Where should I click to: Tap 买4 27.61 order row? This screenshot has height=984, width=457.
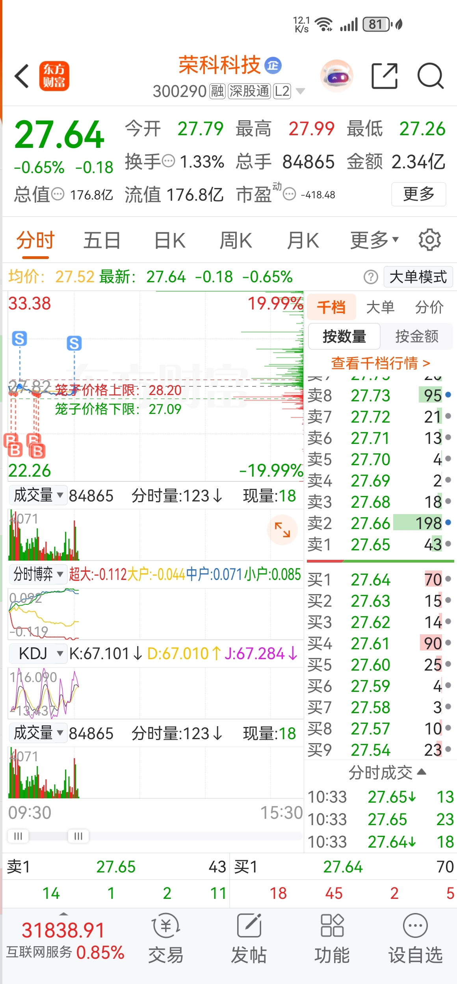[381, 643]
